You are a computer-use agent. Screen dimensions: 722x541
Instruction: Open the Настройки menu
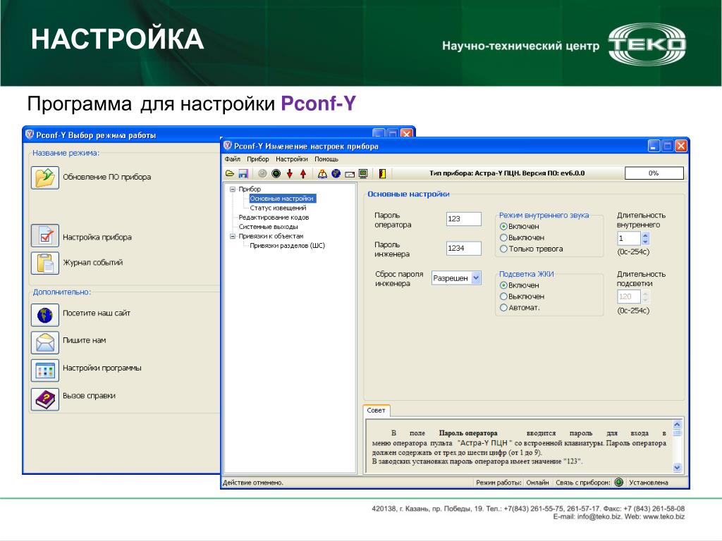[292, 159]
